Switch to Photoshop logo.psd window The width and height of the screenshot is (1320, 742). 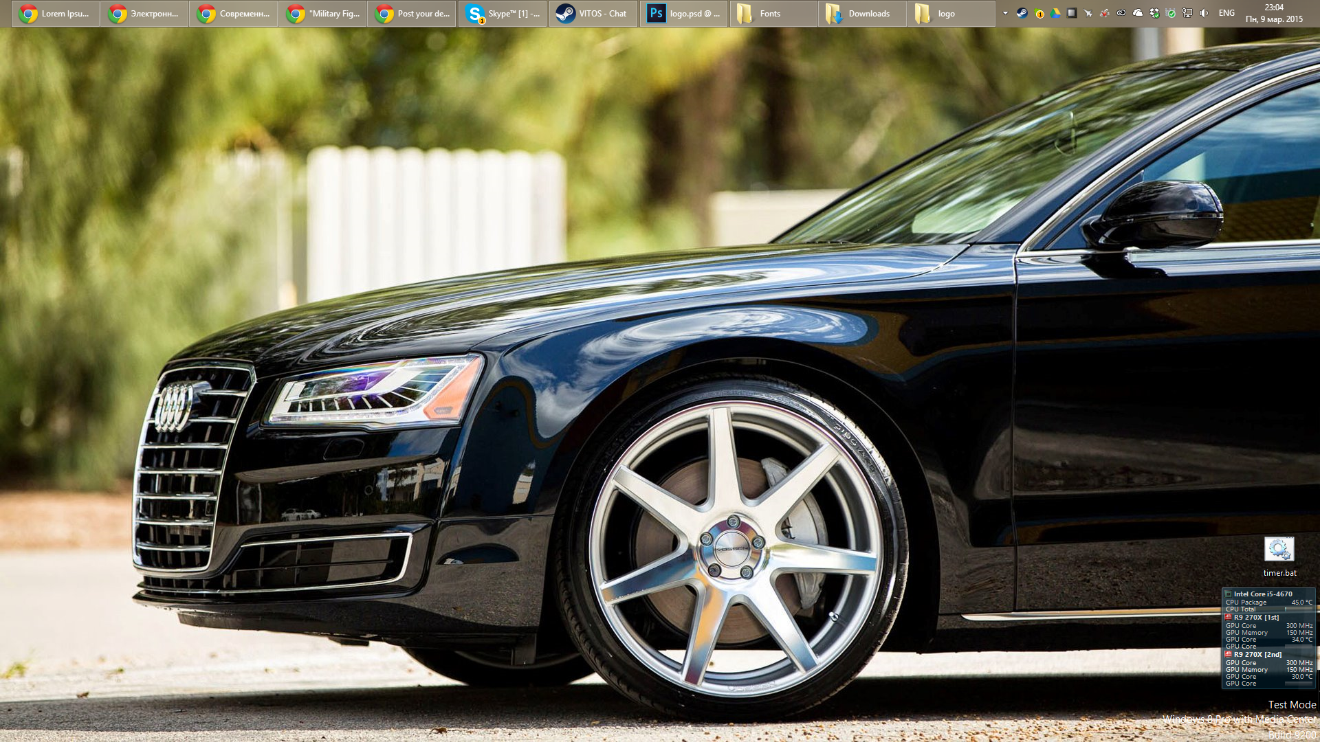click(684, 14)
